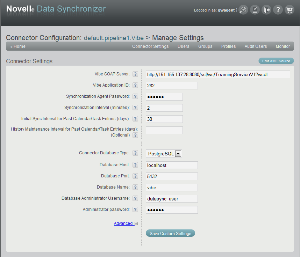Viewport: 300px width, 257px height.
Task: Click gwagent username text
Action: pos(226,10)
